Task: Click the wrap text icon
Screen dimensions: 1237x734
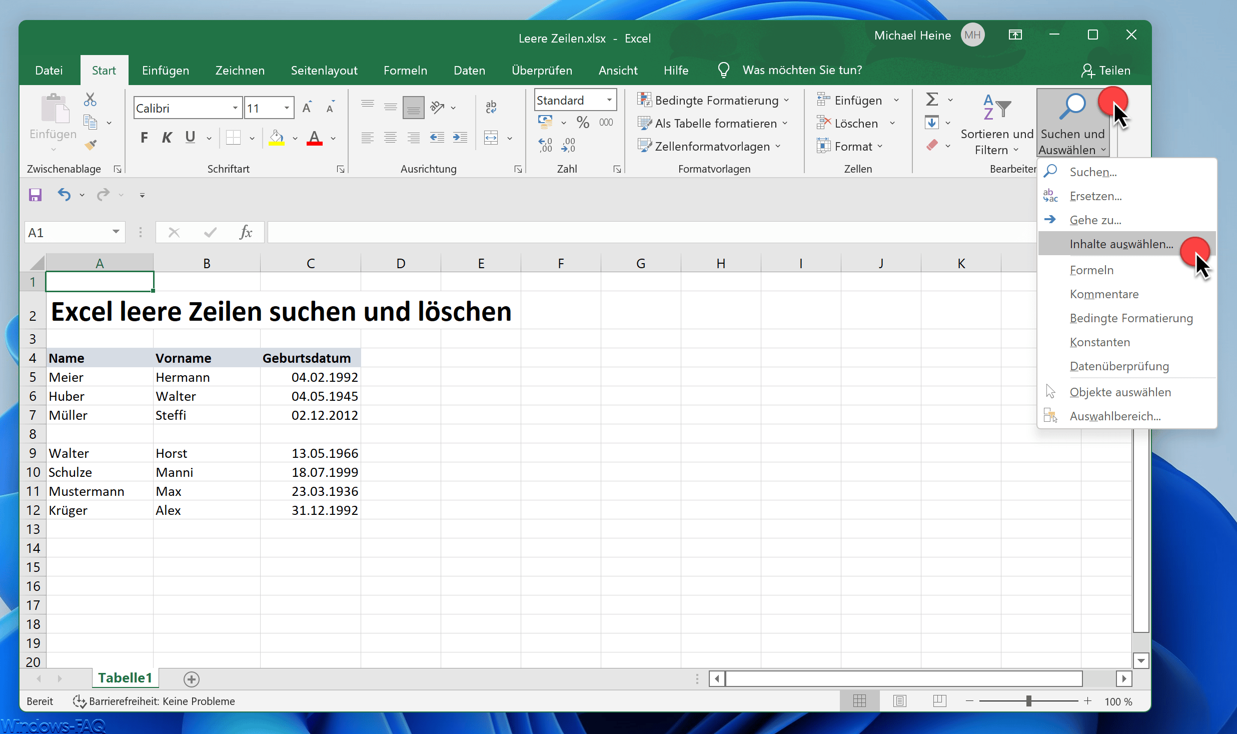Action: (491, 107)
